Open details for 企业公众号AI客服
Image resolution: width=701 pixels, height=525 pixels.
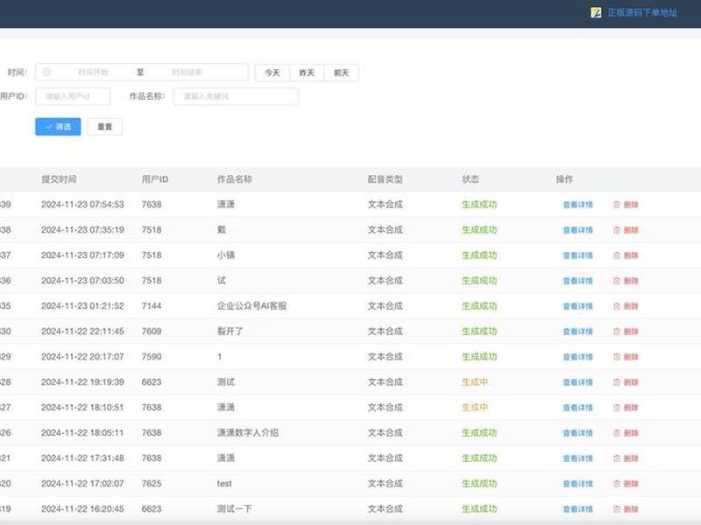pyautogui.click(x=577, y=306)
